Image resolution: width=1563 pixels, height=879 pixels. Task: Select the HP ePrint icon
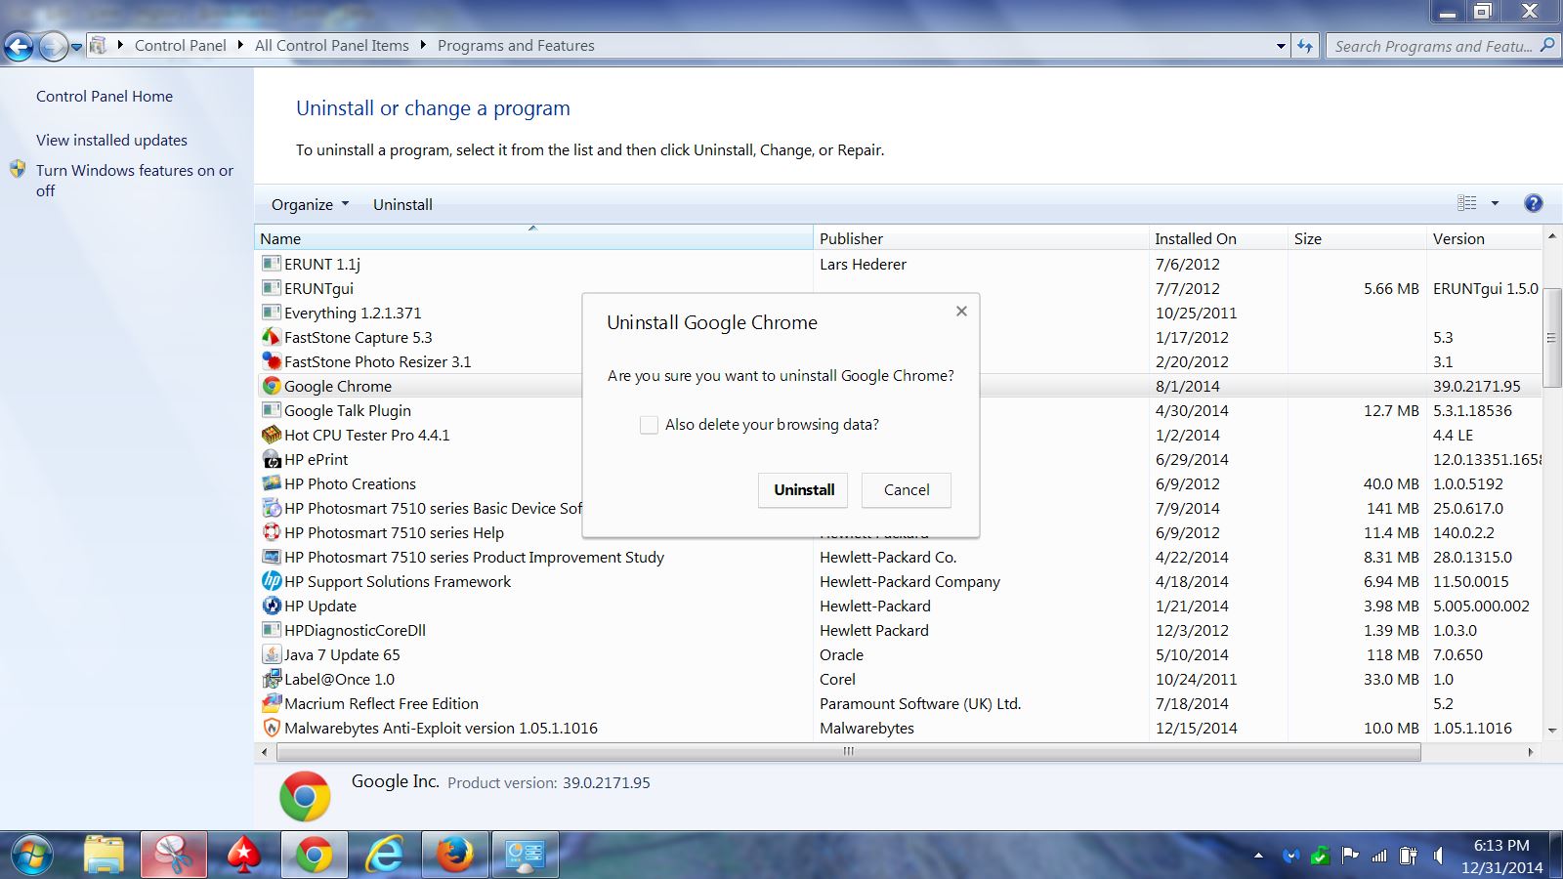pos(272,459)
